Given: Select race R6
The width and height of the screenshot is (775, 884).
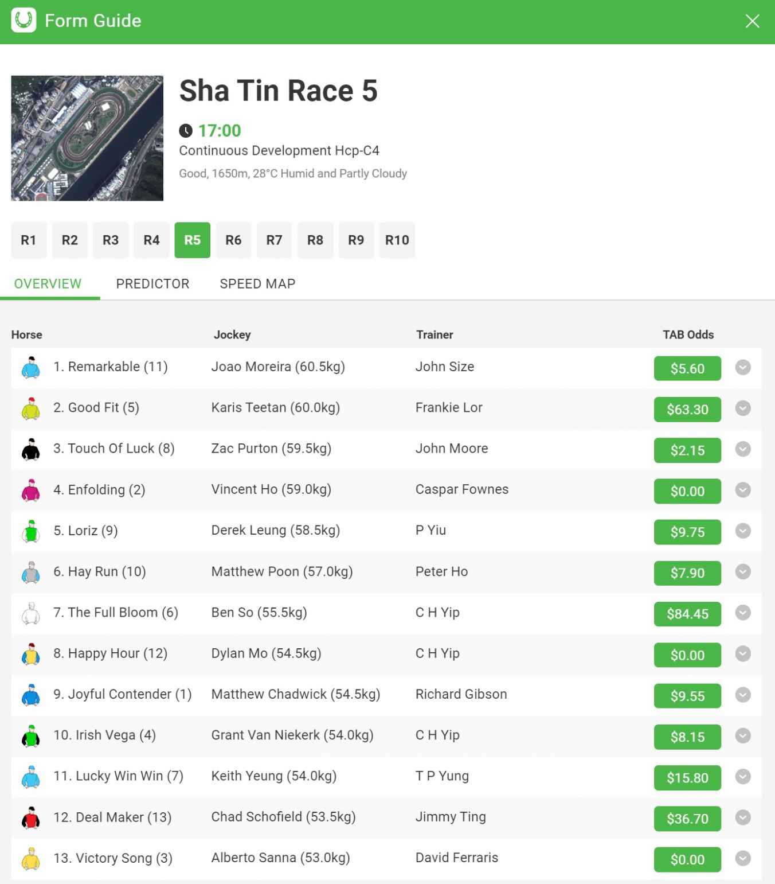Looking at the screenshot, I should (x=233, y=240).
